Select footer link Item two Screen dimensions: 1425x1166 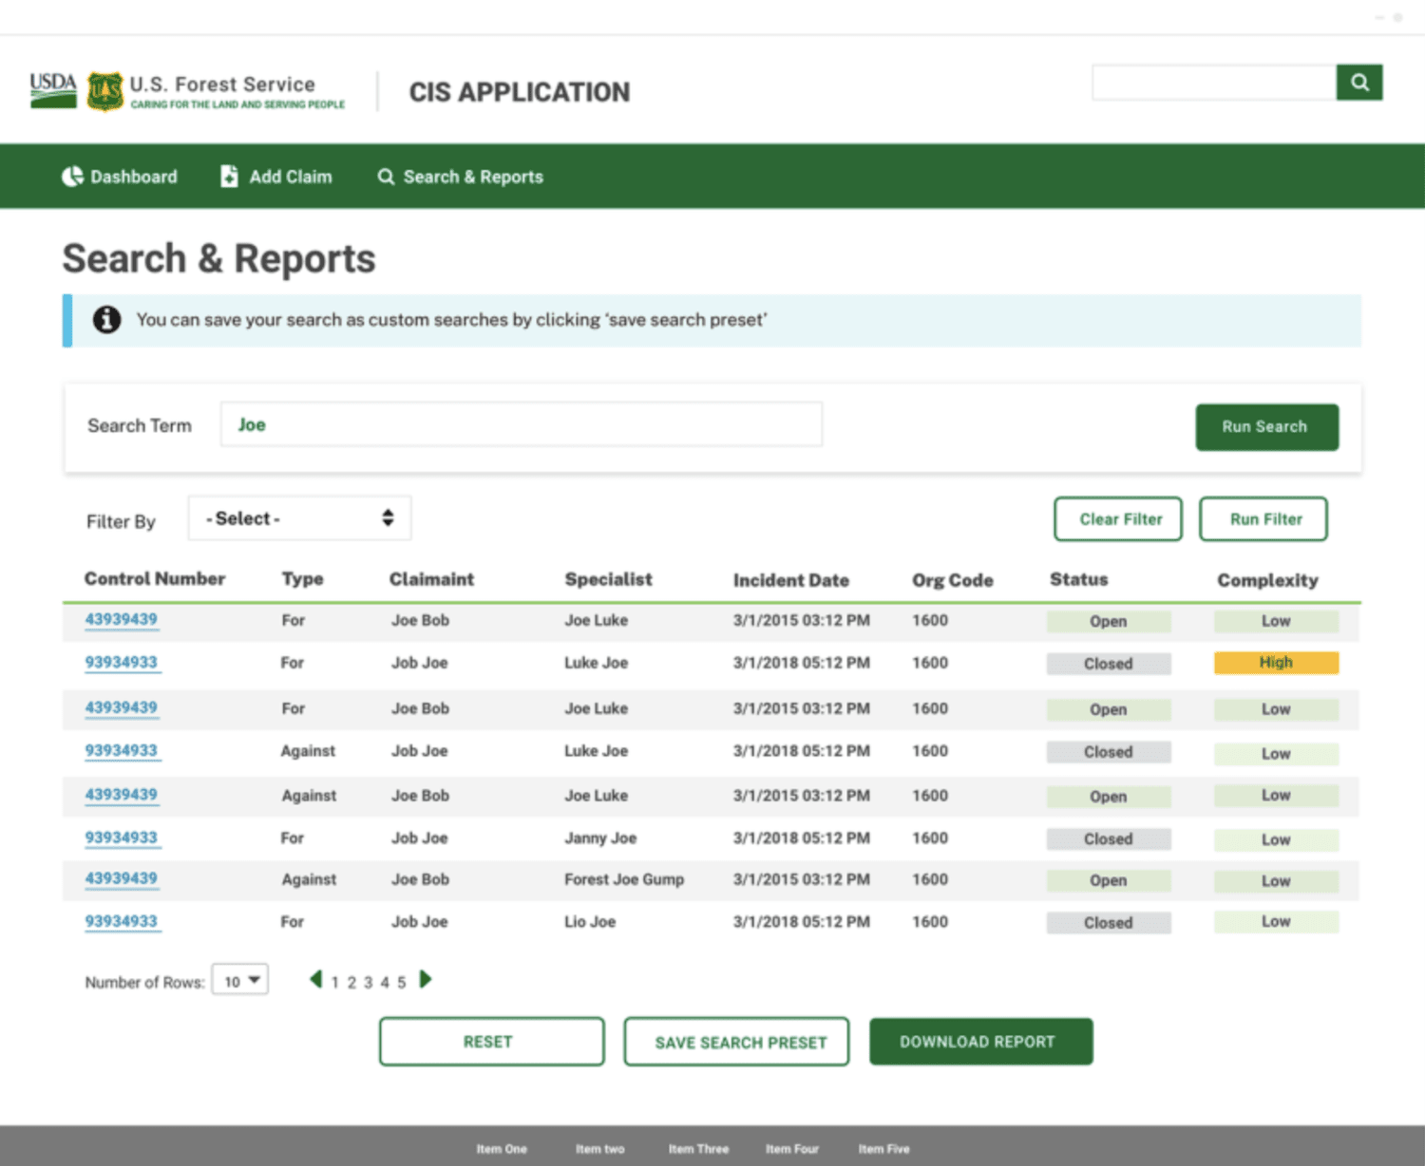600,1149
